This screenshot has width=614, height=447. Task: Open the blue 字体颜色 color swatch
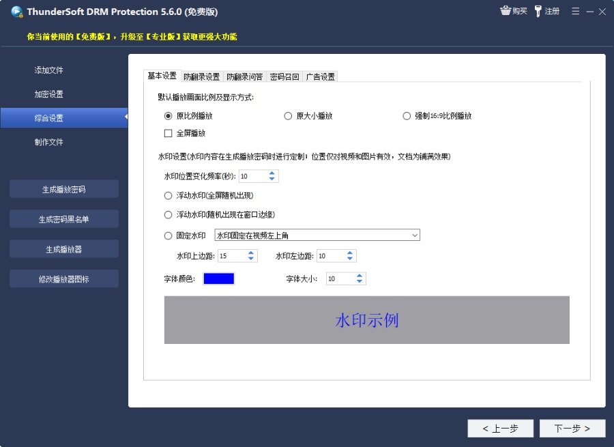218,278
